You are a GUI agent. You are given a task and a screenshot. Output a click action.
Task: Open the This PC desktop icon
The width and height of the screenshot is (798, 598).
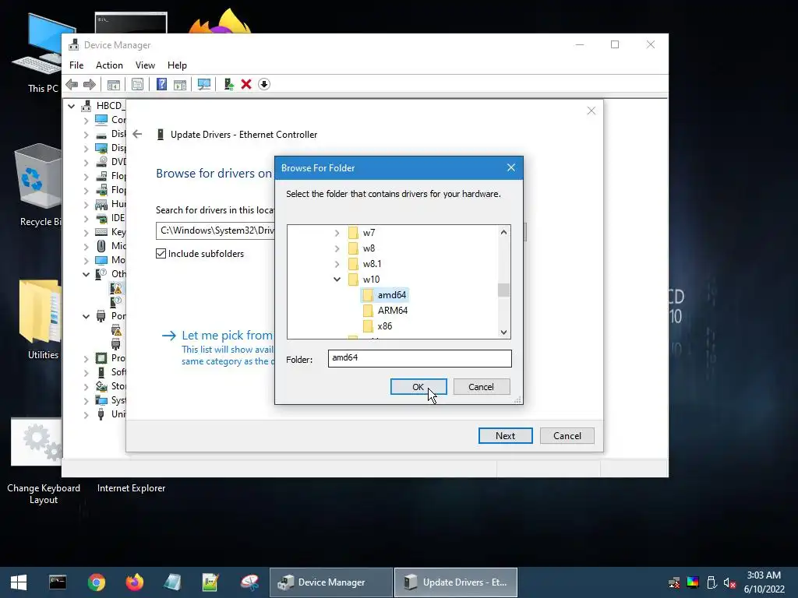coord(43,54)
